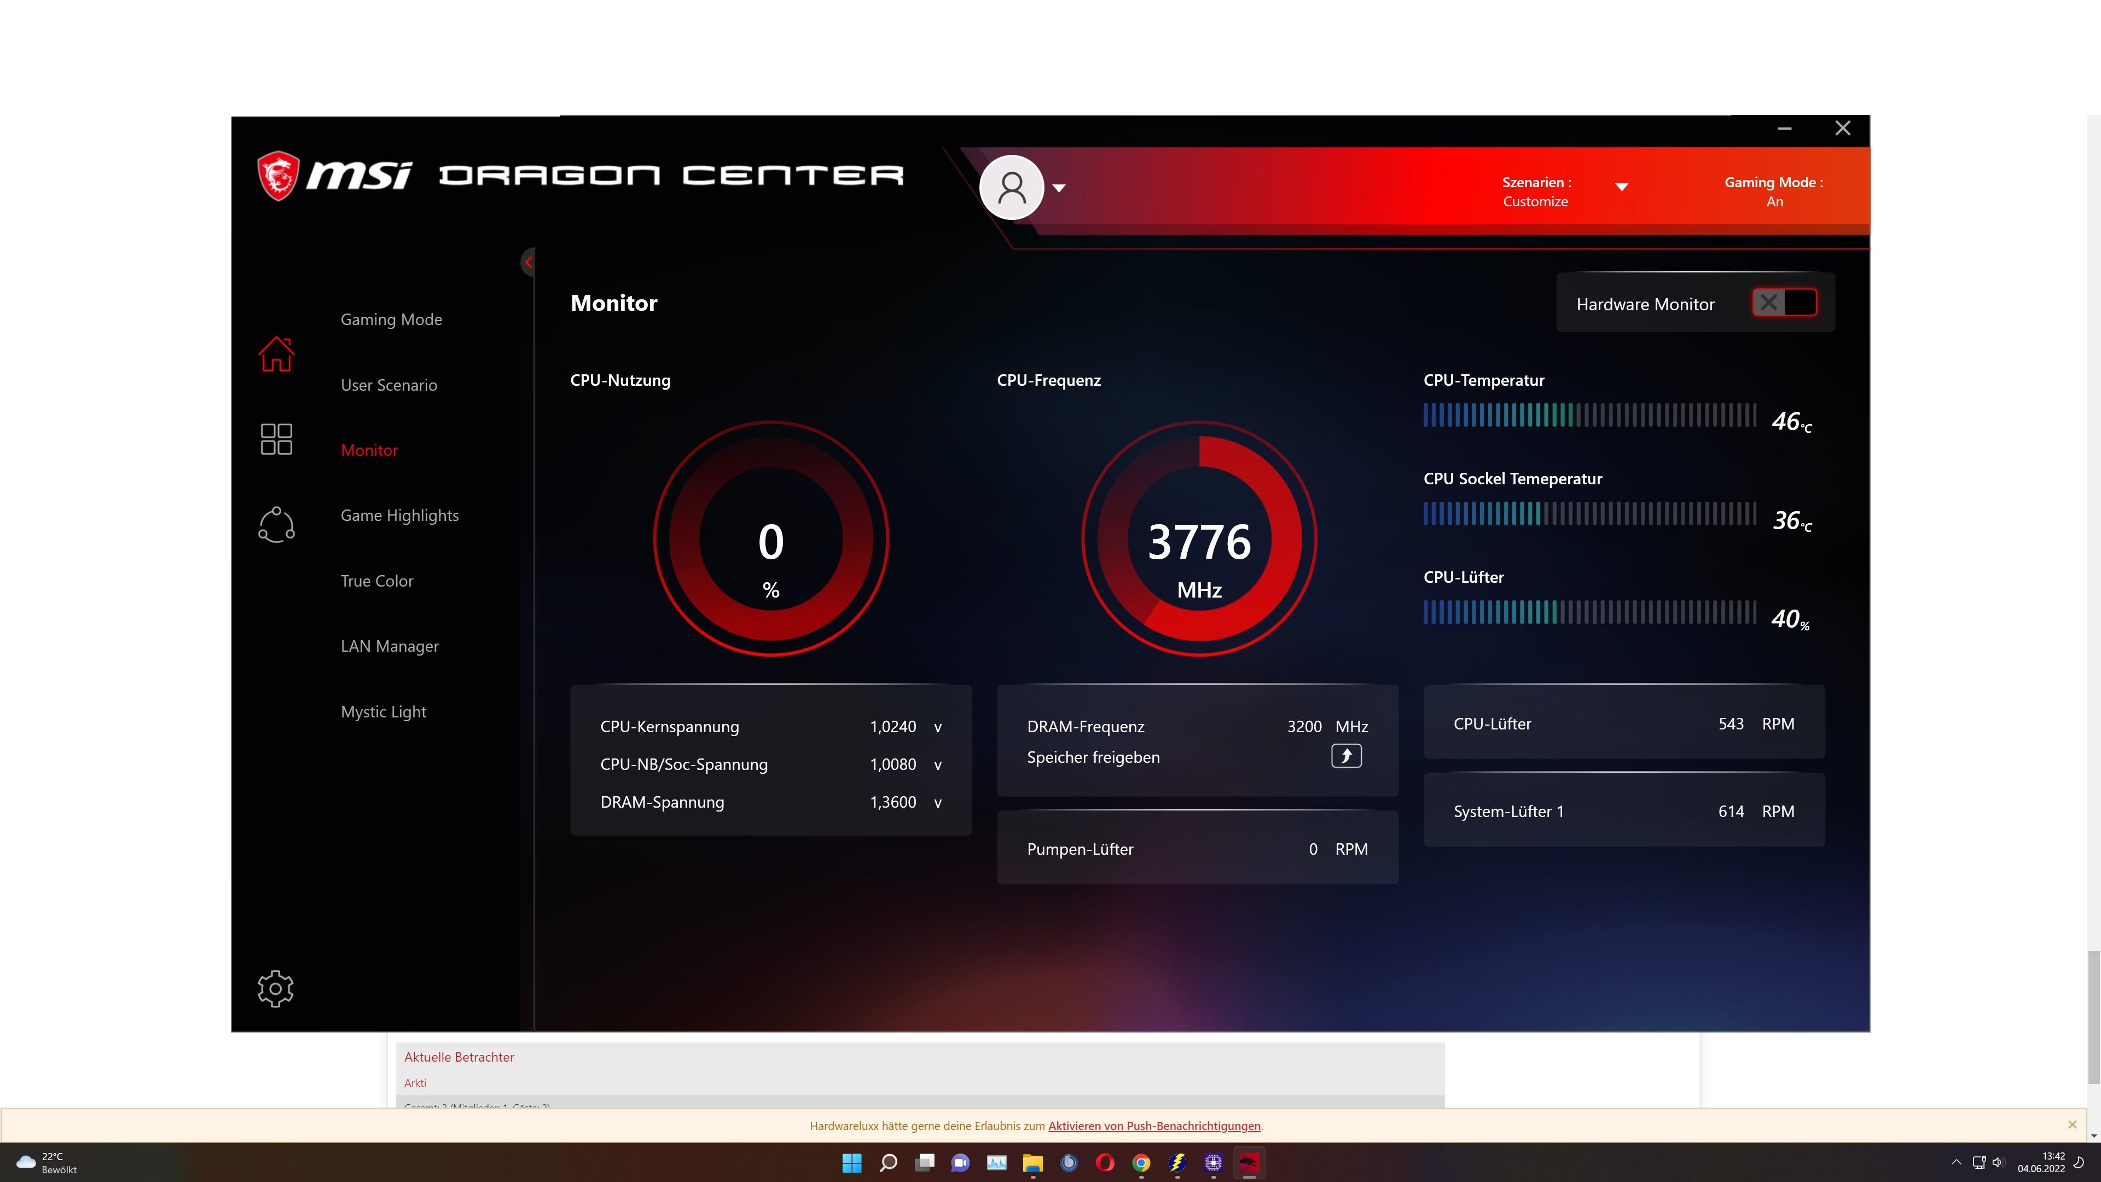Open File Explorer from taskbar
Image resolution: width=2101 pixels, height=1182 pixels.
point(1032,1162)
